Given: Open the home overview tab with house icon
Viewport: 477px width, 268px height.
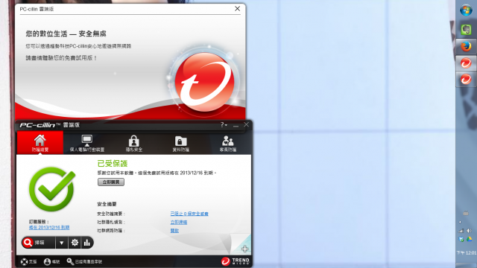Looking at the screenshot, I should click(x=40, y=142).
